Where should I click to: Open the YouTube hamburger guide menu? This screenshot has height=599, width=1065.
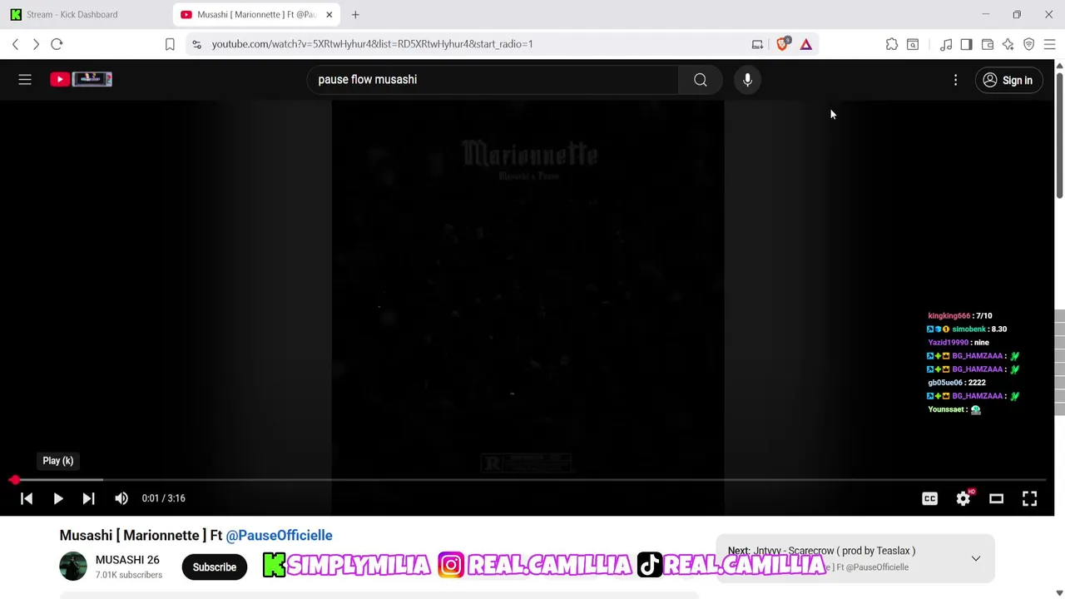click(x=25, y=80)
